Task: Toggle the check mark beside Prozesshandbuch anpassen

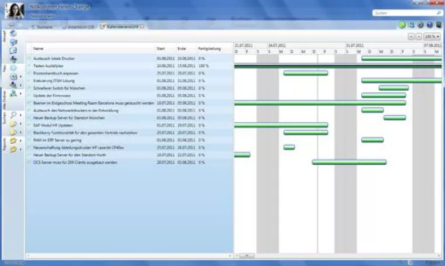Action: pyautogui.click(x=29, y=73)
